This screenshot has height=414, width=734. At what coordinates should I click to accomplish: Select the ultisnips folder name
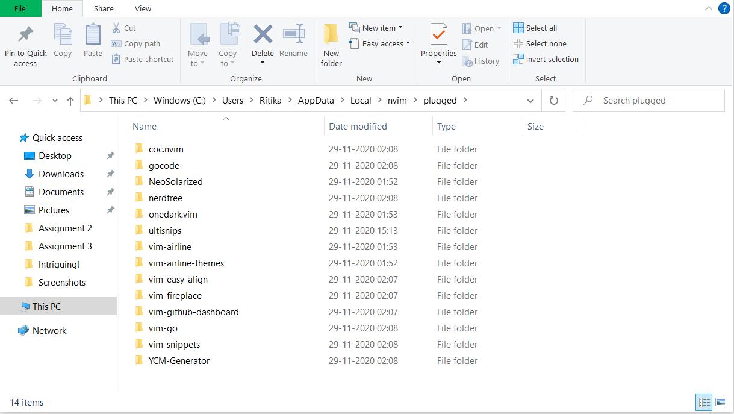(x=164, y=230)
